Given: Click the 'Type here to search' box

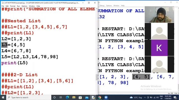Looking at the screenshot, I should (x=29, y=97).
